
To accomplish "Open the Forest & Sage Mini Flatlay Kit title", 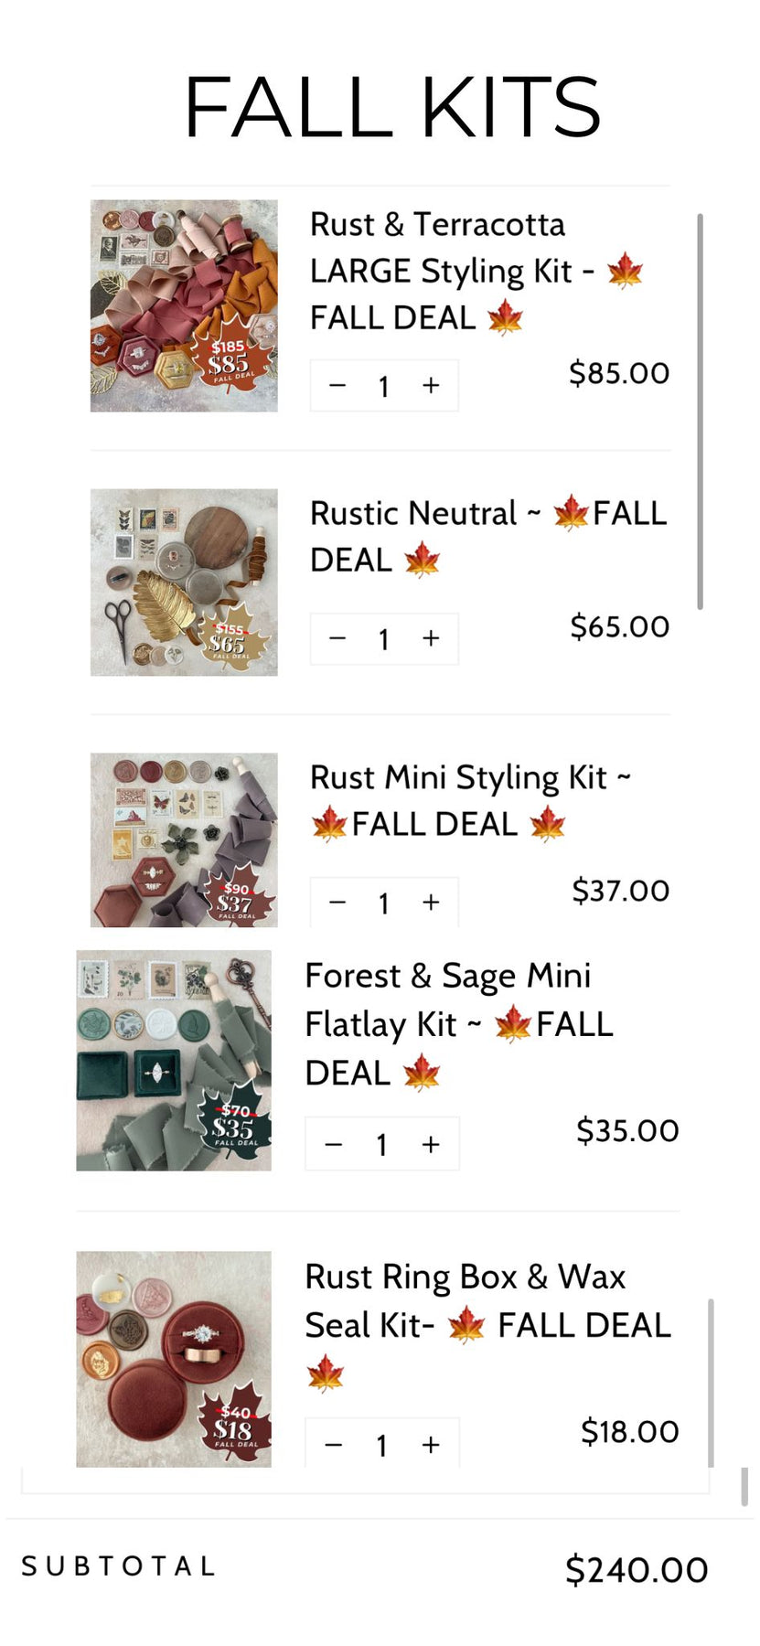I will click(459, 1024).
